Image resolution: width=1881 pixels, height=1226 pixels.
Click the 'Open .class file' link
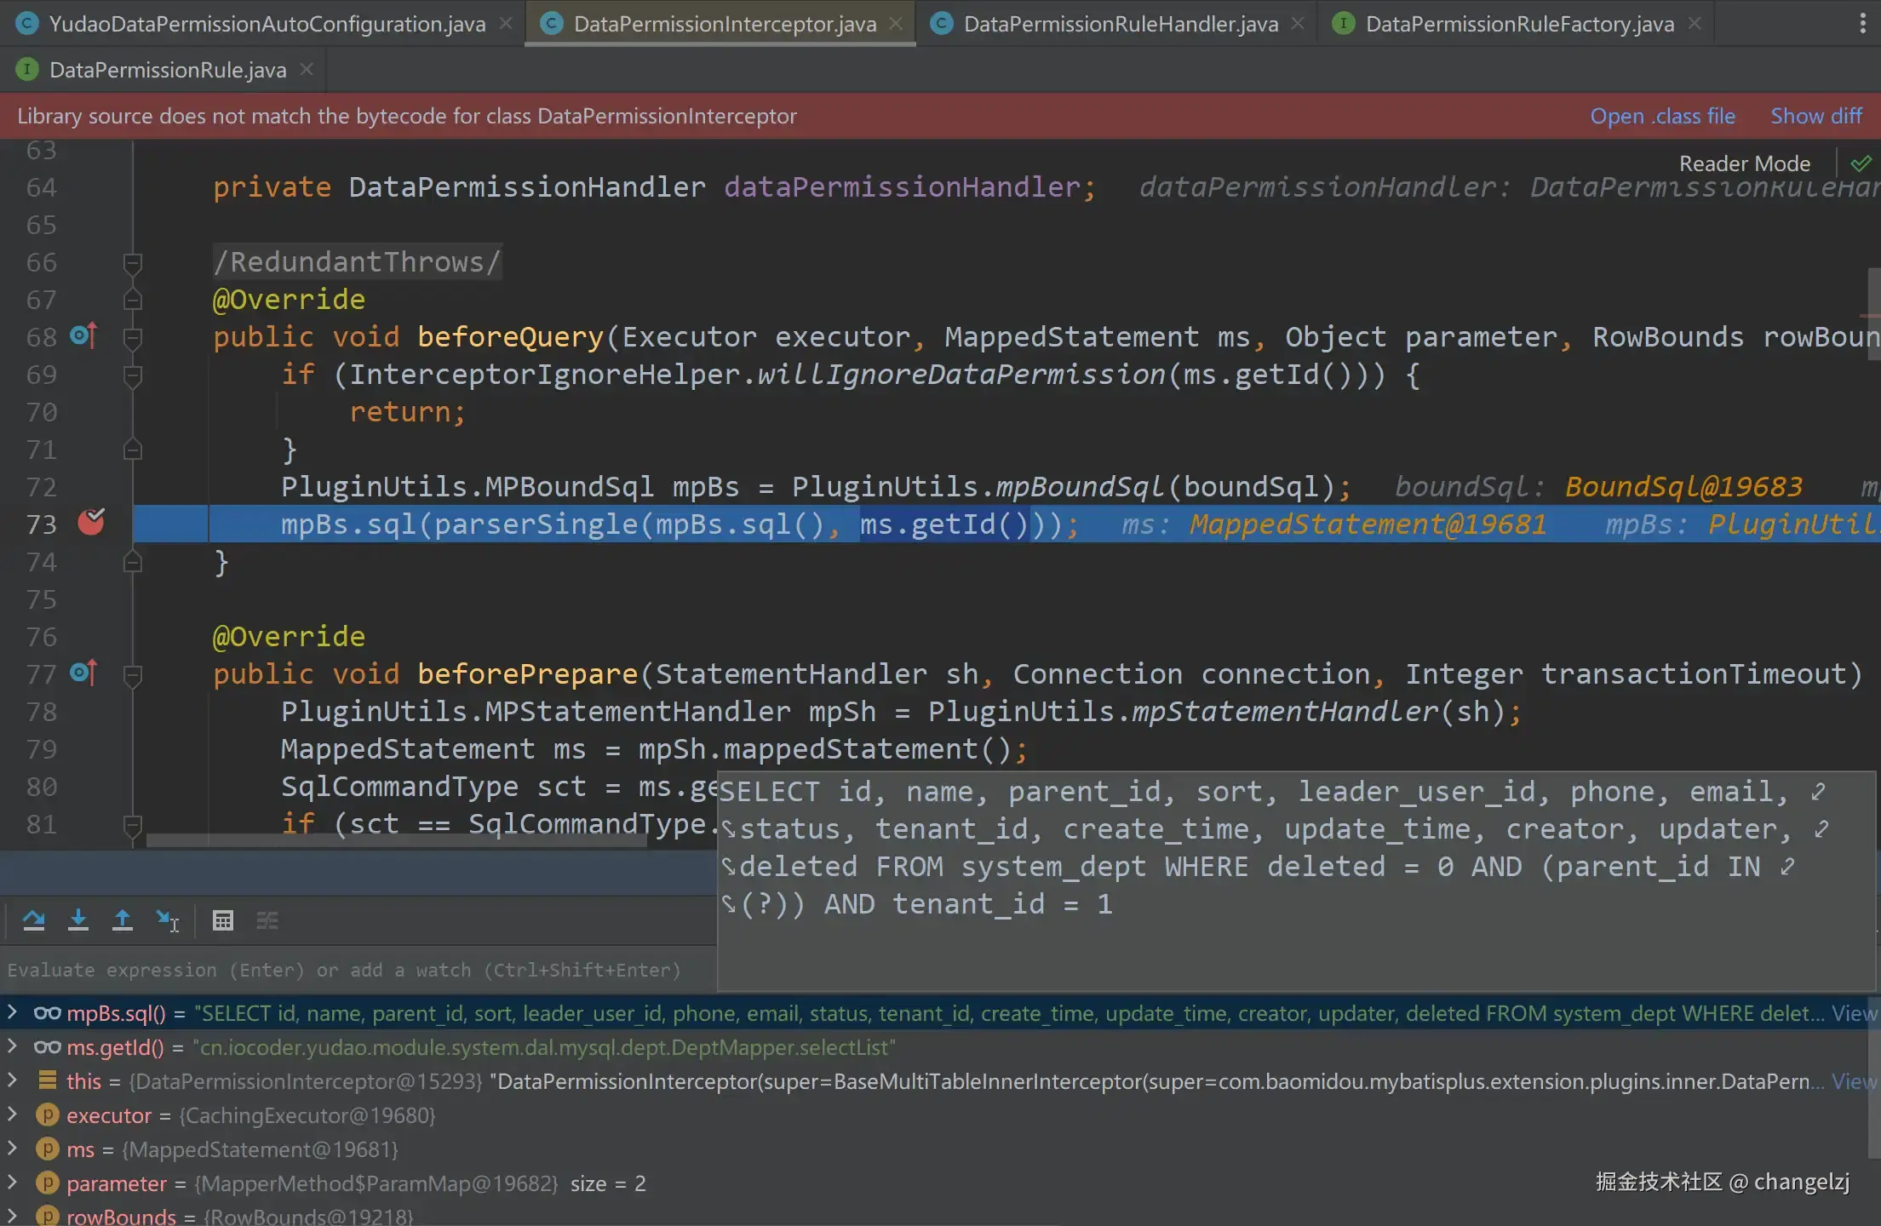[1661, 116]
